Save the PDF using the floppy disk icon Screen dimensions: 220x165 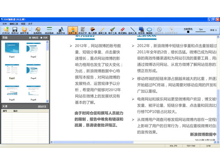[x=15, y=30]
